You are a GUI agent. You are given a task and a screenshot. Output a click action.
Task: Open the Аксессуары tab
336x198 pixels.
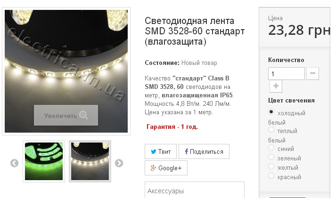165,191
